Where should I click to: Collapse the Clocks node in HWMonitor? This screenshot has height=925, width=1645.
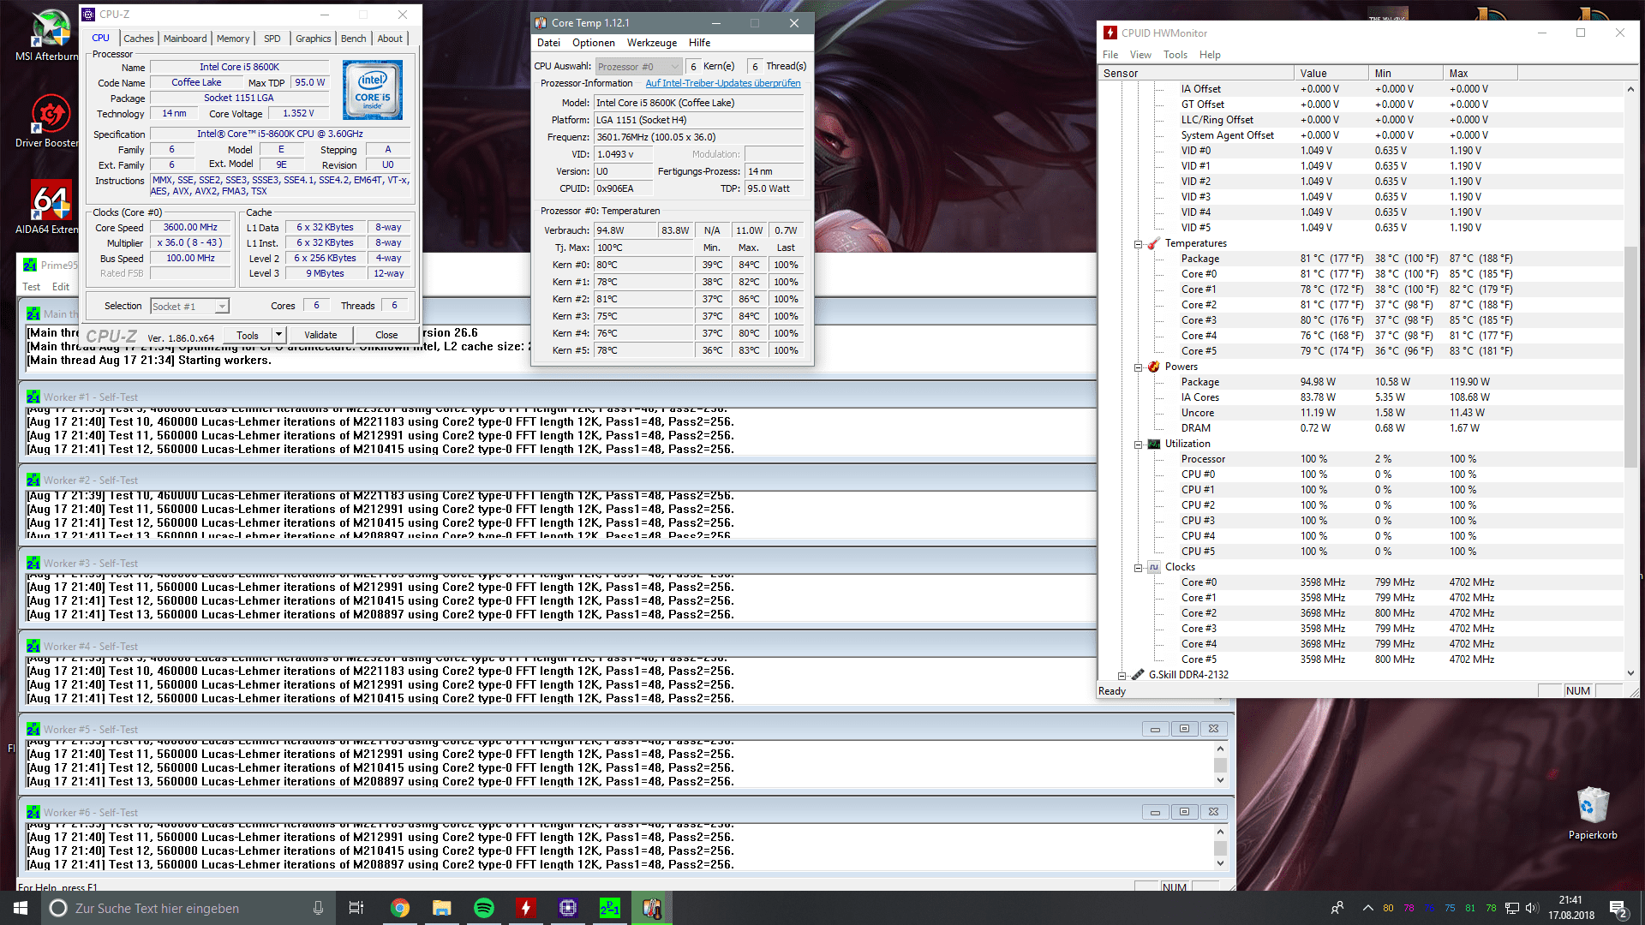[1139, 568]
